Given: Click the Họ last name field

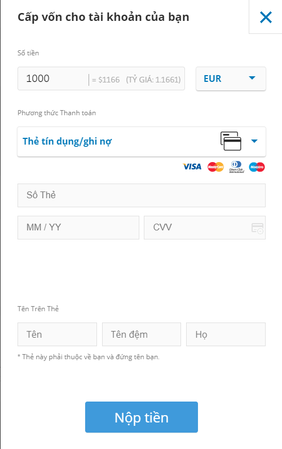Looking at the screenshot, I should click(x=226, y=334).
